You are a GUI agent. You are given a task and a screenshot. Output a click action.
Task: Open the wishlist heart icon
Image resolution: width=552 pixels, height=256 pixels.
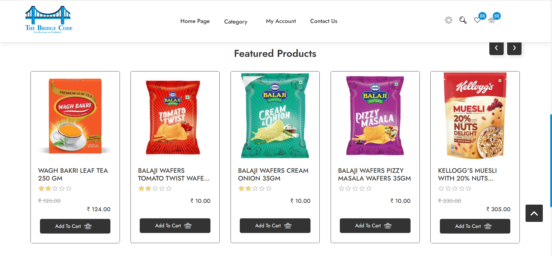[477, 20]
